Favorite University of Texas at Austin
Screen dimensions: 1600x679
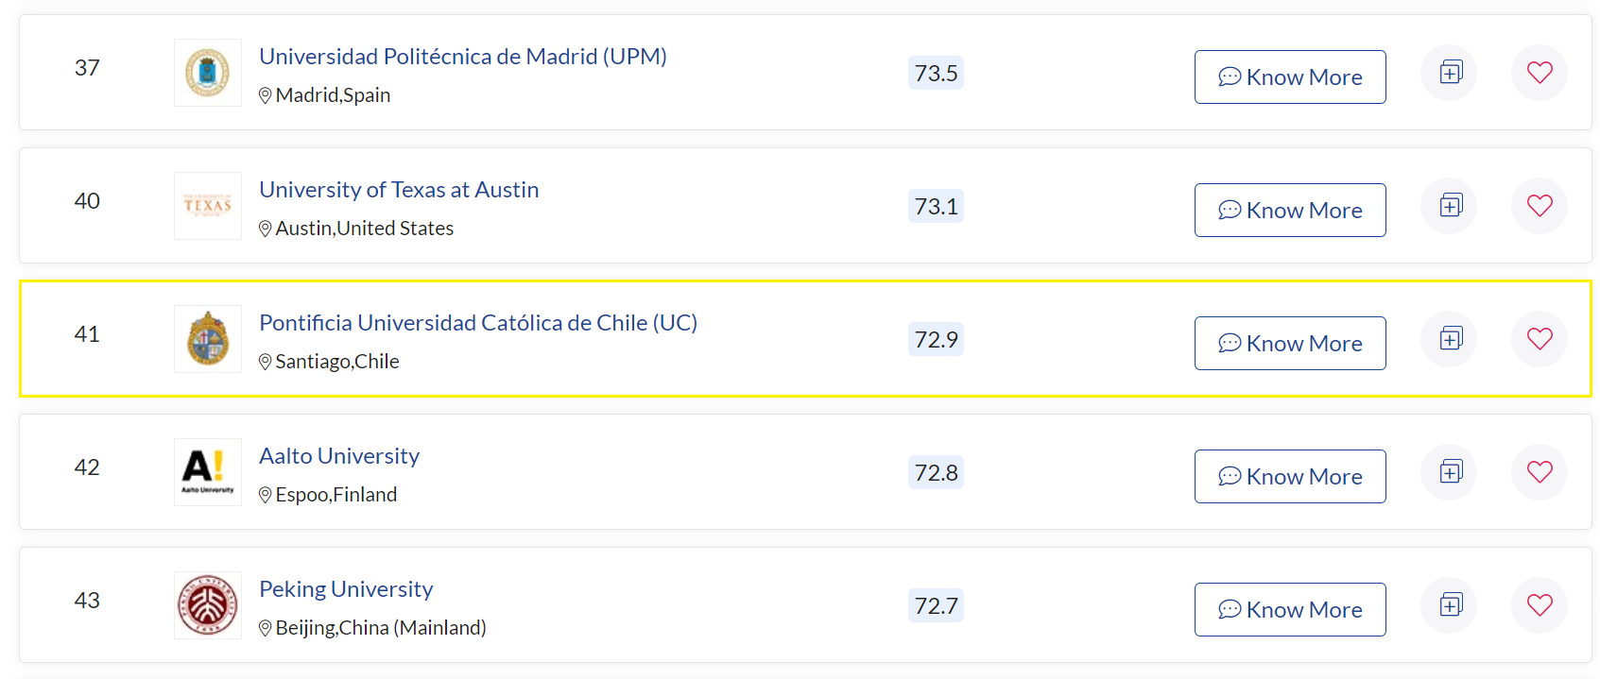(x=1539, y=205)
